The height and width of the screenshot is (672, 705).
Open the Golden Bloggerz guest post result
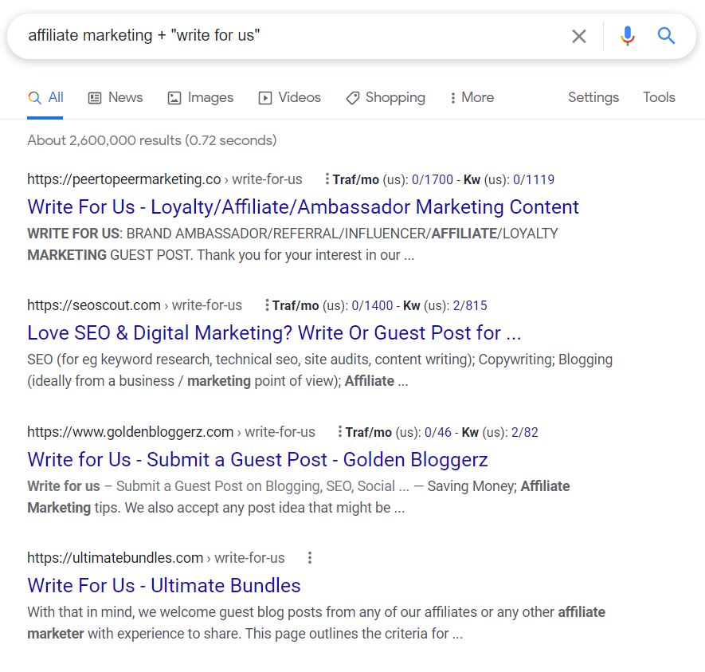click(x=257, y=459)
